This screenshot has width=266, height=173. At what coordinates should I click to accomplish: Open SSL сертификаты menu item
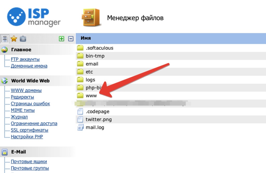(x=29, y=130)
